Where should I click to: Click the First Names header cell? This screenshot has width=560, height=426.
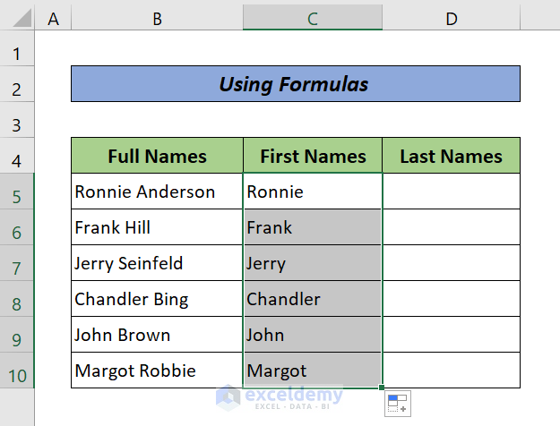click(313, 157)
